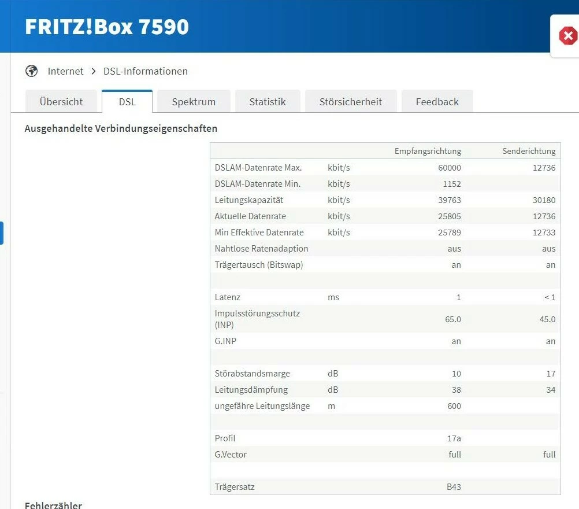Click the line length value 600

(454, 406)
